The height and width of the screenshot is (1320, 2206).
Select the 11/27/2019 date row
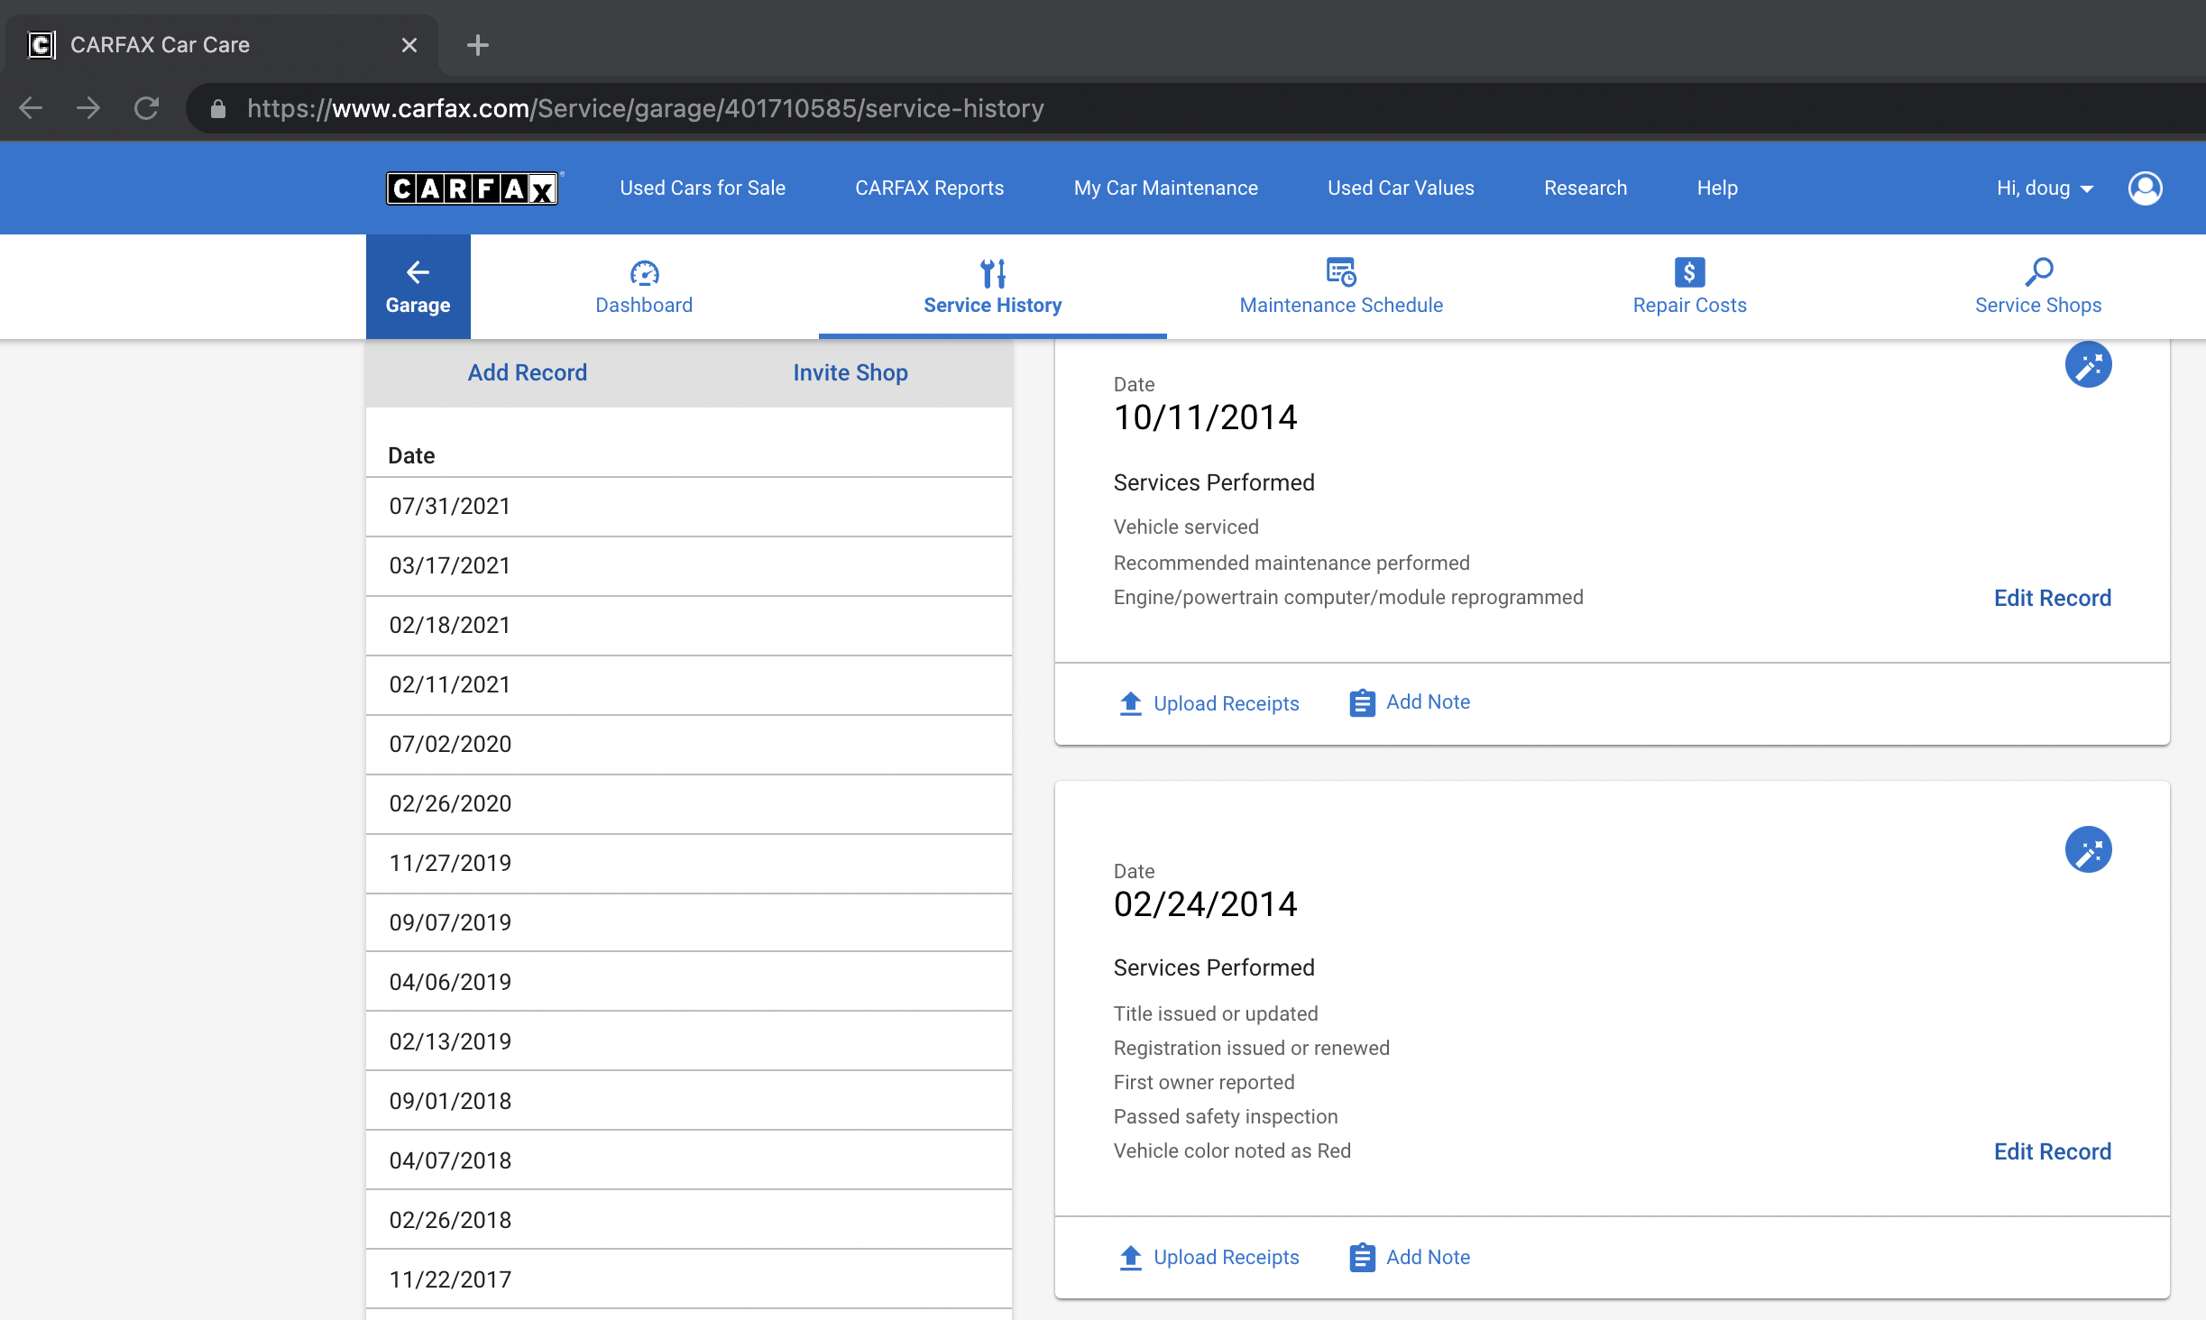[689, 864]
